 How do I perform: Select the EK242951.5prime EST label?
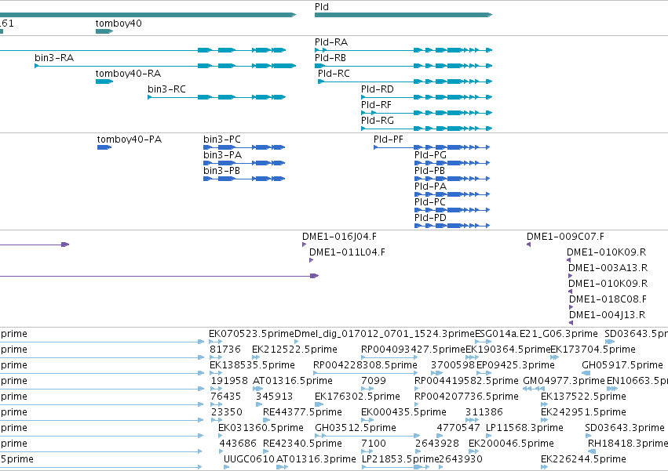click(x=583, y=412)
